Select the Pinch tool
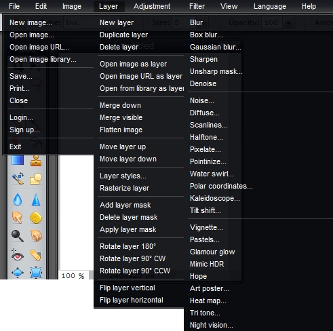Viewport: 333px width, 331px height. (x=36, y=273)
